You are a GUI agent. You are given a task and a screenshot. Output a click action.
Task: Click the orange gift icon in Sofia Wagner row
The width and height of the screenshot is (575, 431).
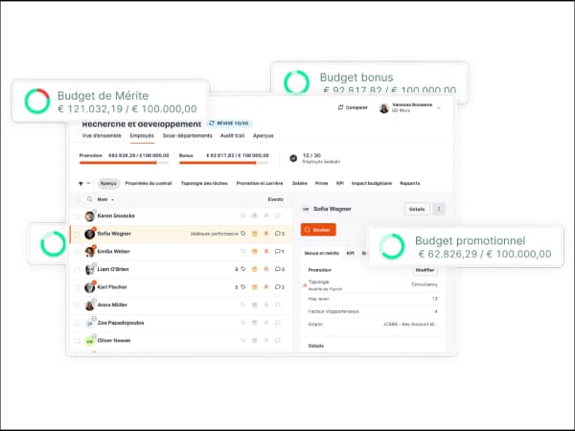point(255,234)
